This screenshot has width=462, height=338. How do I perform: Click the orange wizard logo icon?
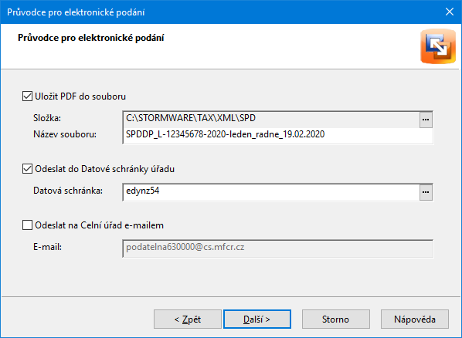438,46
